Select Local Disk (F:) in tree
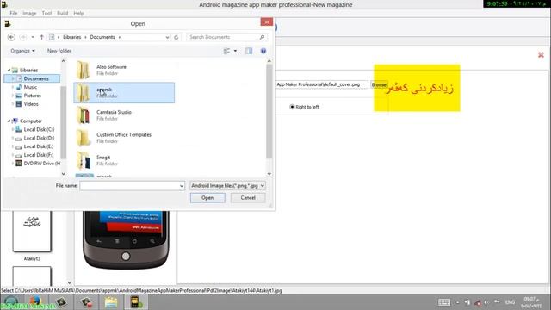This screenshot has height=310, width=551. 39,155
